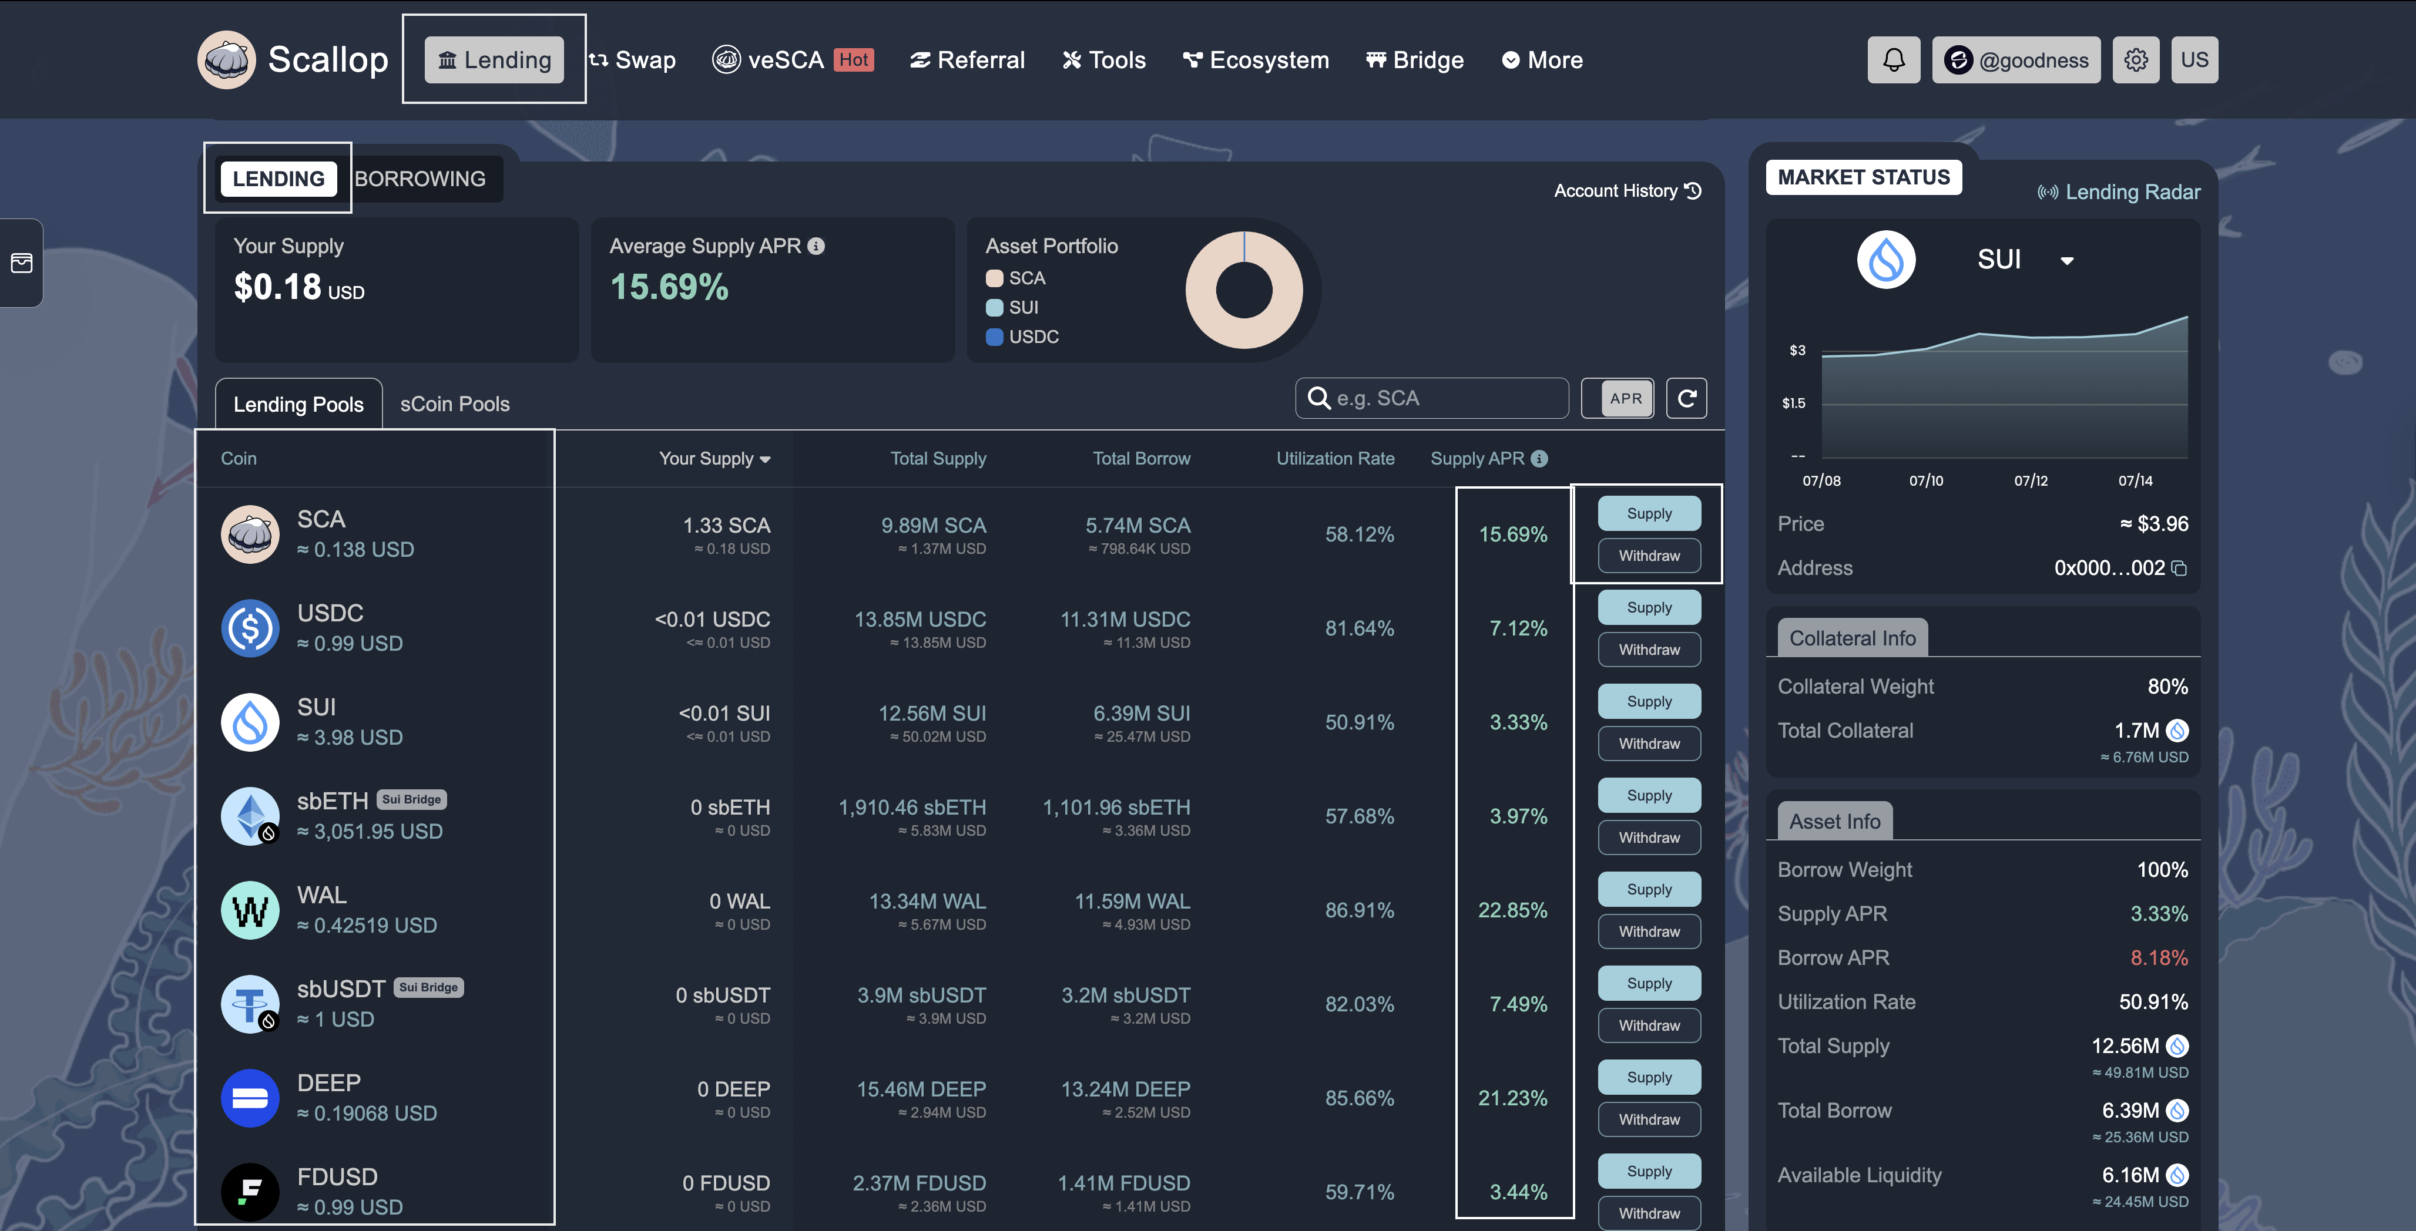Click the SUI color swatch in Asset Portfolio

[x=994, y=308]
